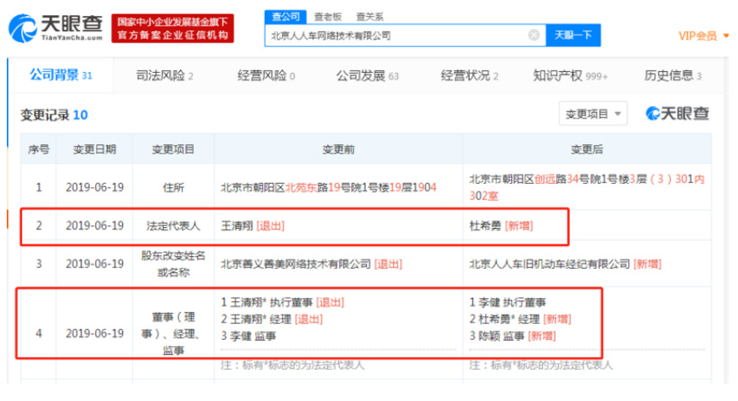This screenshot has height=401, width=738.
Task: Open 北京善义善美网络技术有限公司 link
Action: [296, 265]
